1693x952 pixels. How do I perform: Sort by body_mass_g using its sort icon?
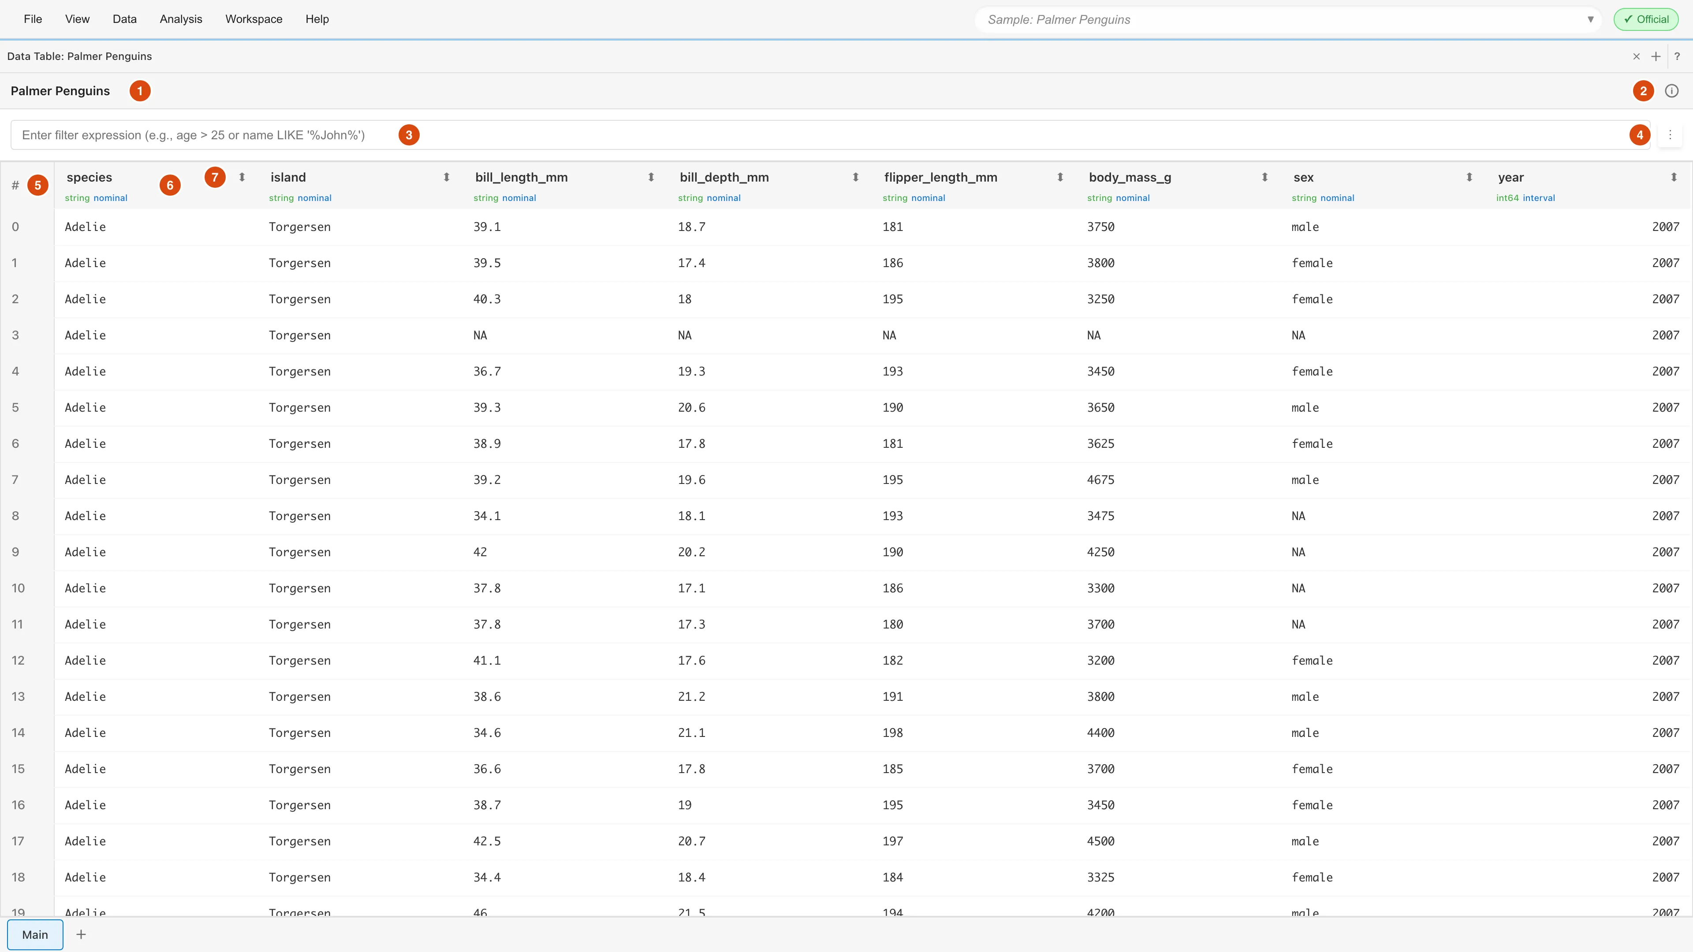pos(1264,177)
